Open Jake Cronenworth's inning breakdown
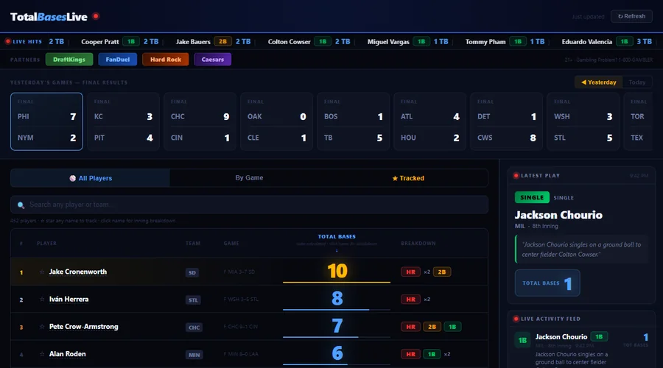The image size is (663, 368). 78,272
